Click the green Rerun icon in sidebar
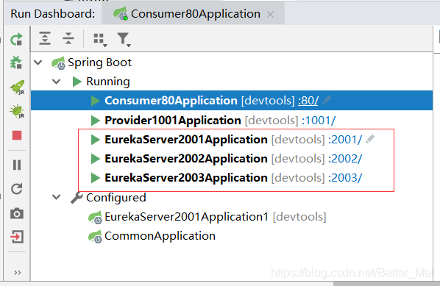 [x=16, y=39]
